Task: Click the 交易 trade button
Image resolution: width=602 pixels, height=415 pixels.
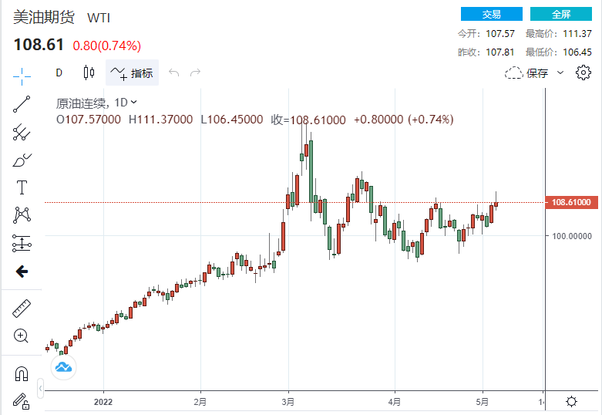Action: click(491, 15)
